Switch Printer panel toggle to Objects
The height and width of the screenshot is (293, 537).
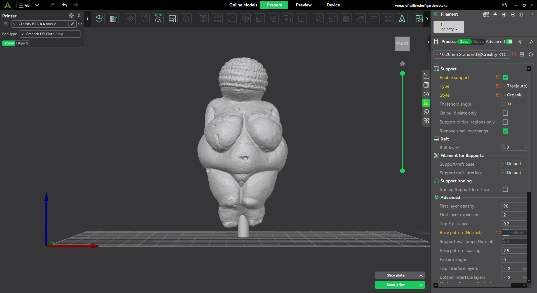point(22,43)
